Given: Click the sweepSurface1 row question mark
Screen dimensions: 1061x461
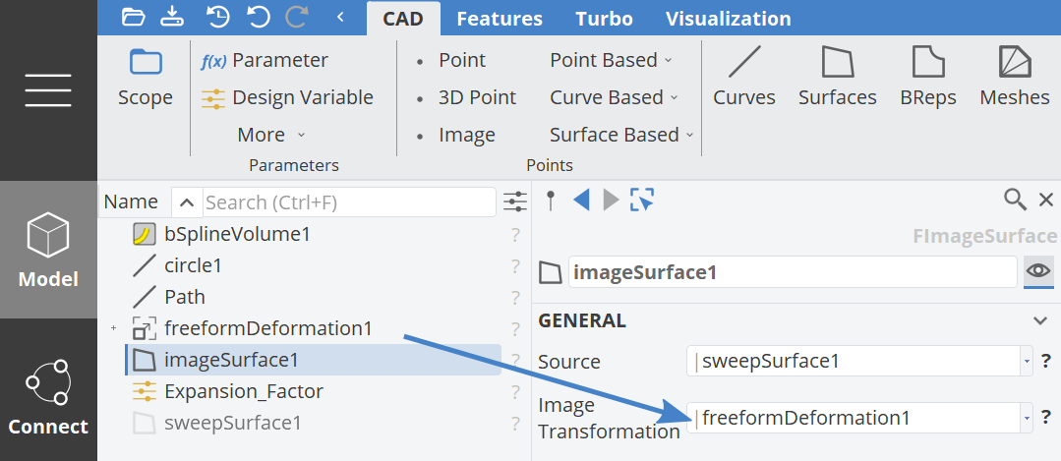Looking at the screenshot, I should (515, 424).
